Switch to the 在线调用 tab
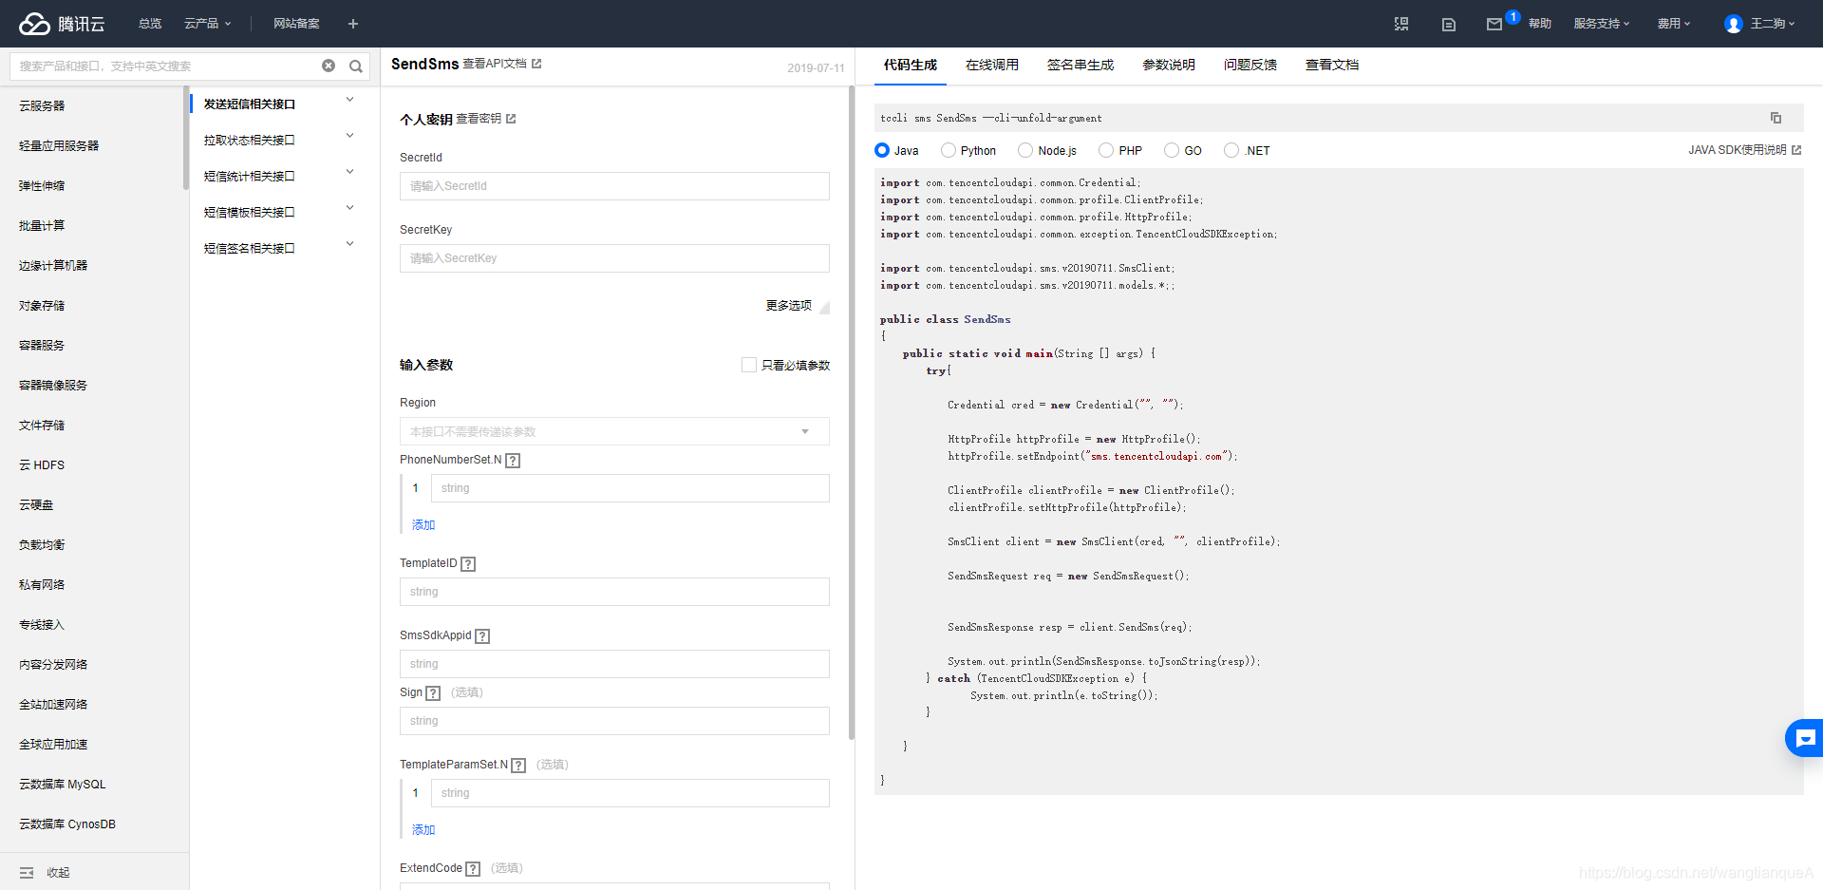The image size is (1823, 890). [x=992, y=65]
